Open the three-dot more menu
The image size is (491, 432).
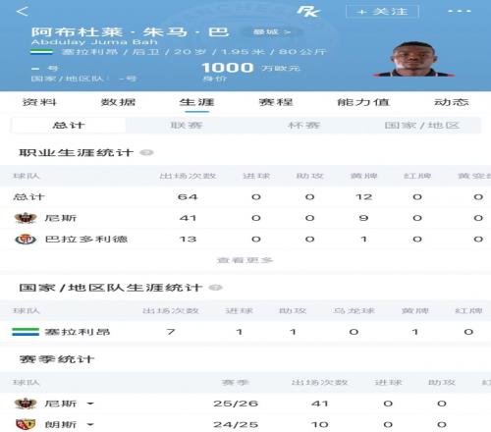460,11
